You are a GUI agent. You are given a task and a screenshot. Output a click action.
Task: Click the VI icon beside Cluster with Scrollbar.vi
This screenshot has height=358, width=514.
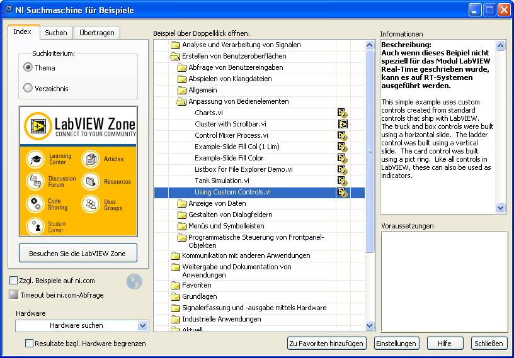point(343,124)
